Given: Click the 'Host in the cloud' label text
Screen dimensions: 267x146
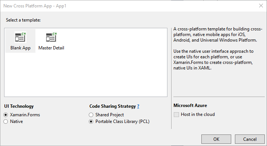Looking at the screenshot, I should point(198,114).
